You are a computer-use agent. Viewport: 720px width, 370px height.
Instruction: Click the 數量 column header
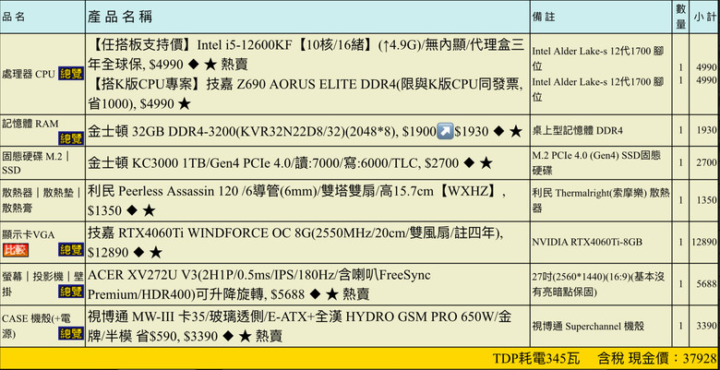[681, 18]
